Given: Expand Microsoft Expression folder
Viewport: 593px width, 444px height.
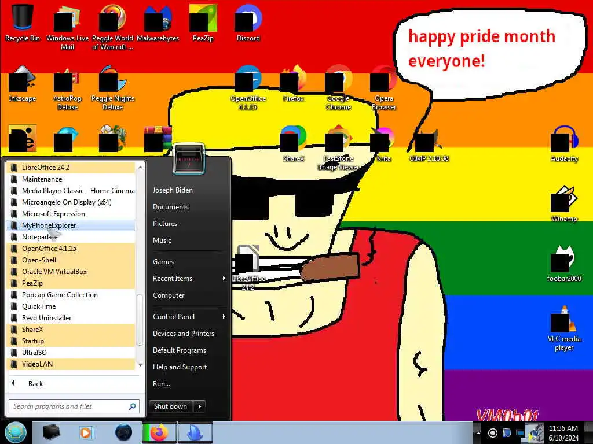Looking at the screenshot, I should [x=70, y=214].
